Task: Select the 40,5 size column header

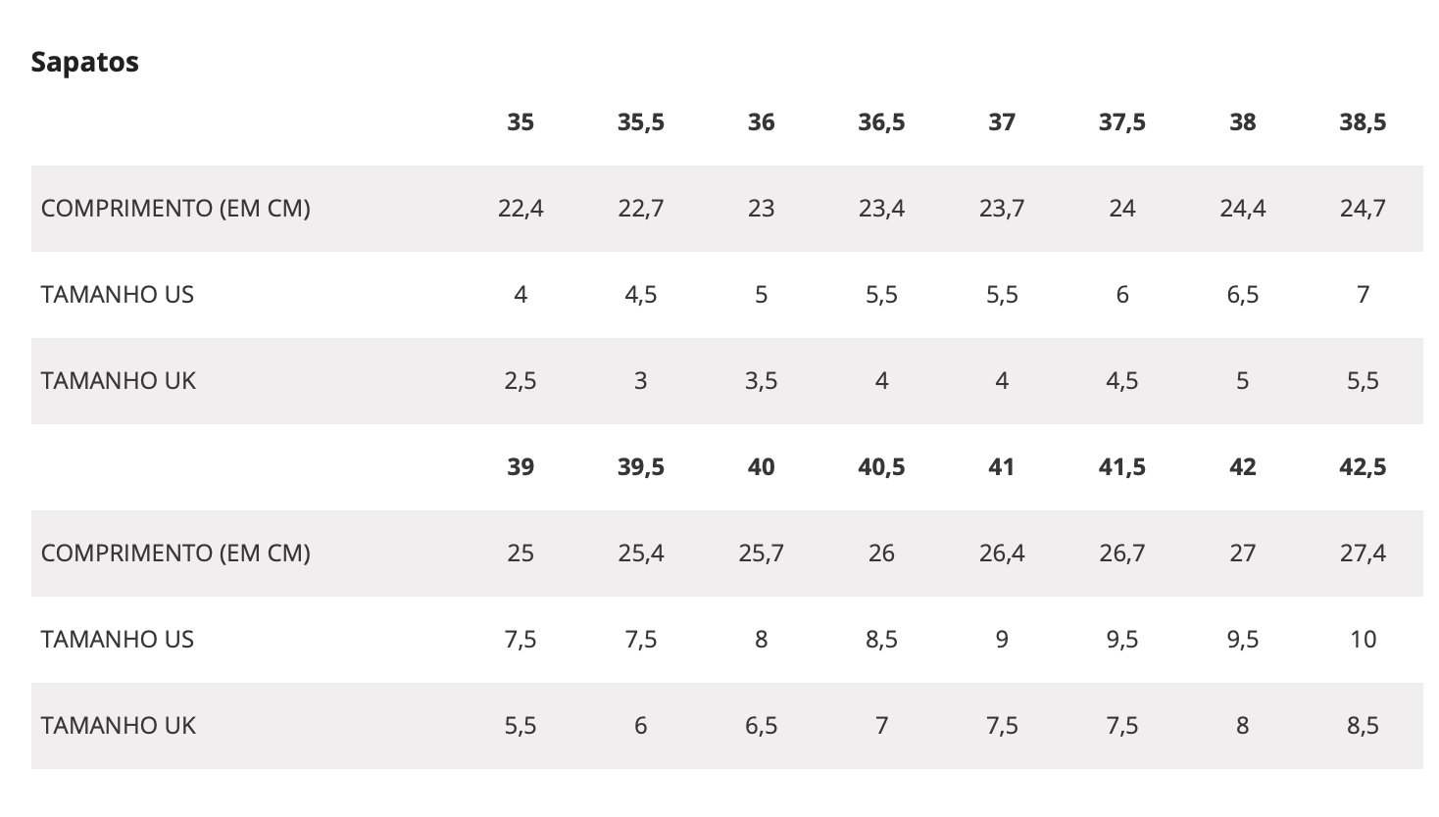Action: click(x=881, y=467)
